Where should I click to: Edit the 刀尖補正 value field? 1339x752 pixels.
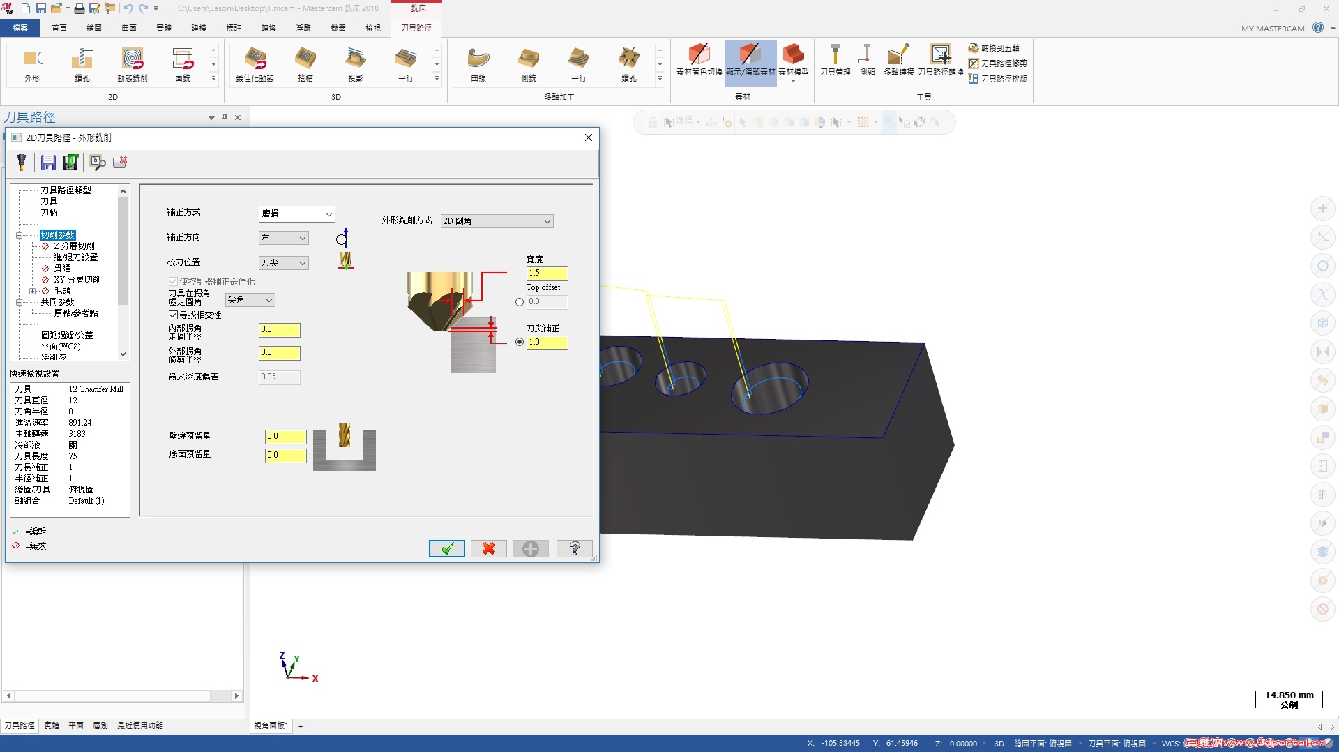click(547, 343)
